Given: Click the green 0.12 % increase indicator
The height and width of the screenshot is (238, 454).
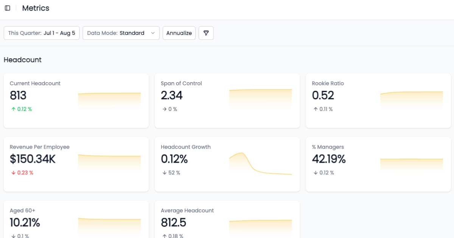Looking at the screenshot, I should pos(22,109).
